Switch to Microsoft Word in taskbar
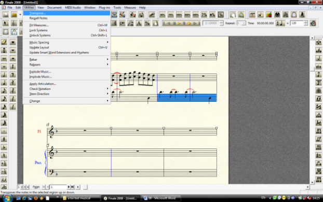Screen dimensions: 323x202 click(161, 198)
